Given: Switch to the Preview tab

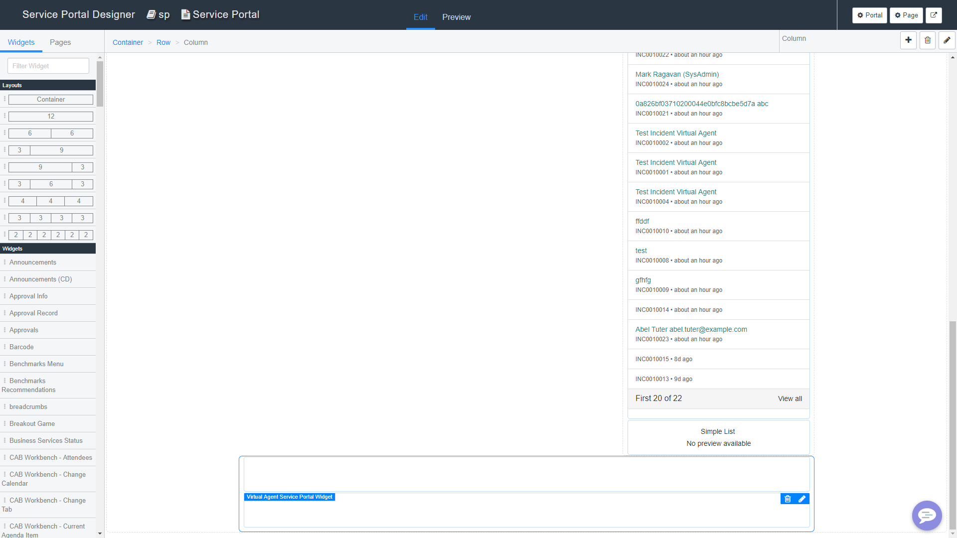Looking at the screenshot, I should [456, 17].
